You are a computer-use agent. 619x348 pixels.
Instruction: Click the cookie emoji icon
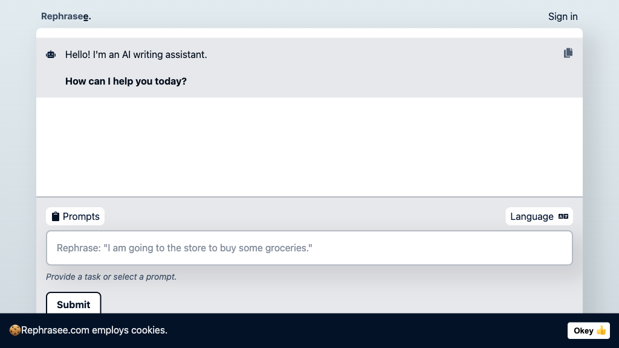point(15,330)
